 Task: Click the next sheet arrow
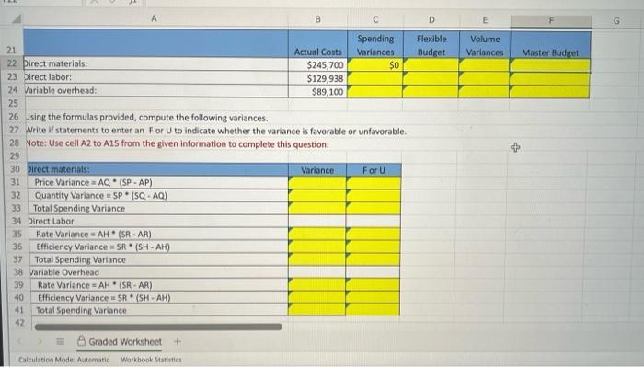click(x=40, y=341)
